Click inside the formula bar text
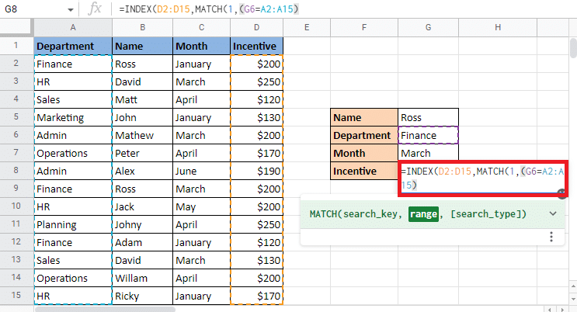This screenshot has height=312, width=577. 311,9
